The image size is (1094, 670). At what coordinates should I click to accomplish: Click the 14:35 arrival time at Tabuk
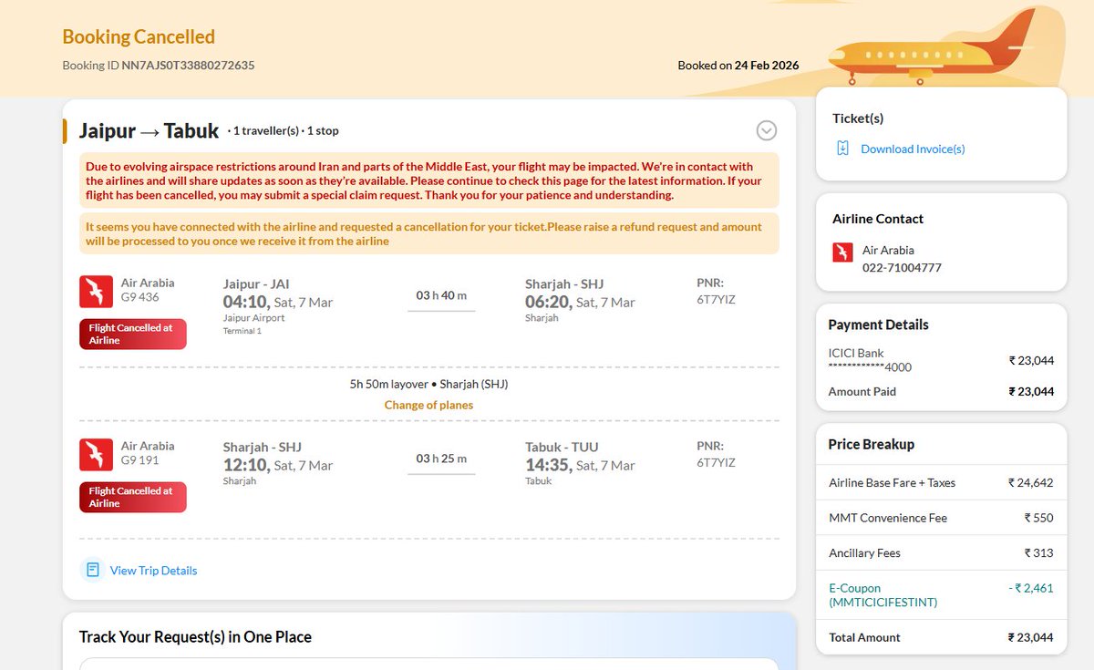549,465
